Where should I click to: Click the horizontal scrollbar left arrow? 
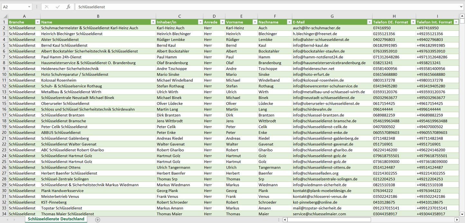[285, 220]
